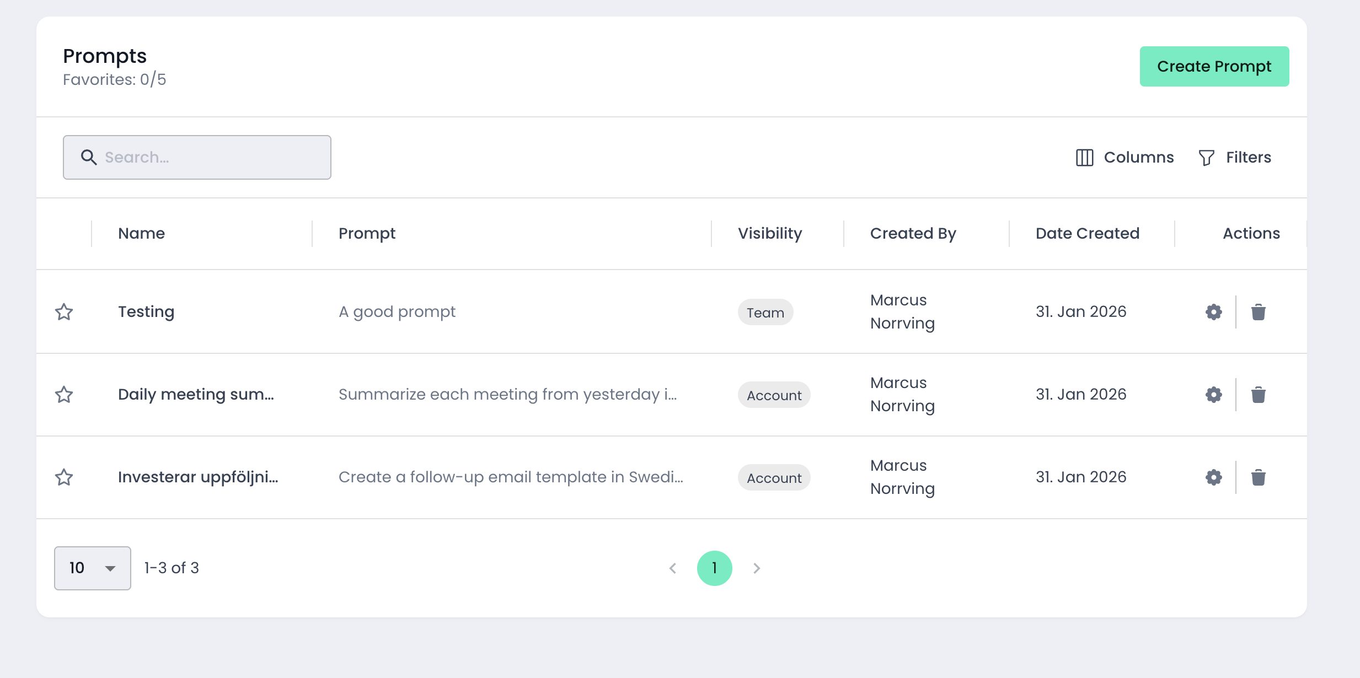The image size is (1360, 678).
Task: Sort by the Date Created column header
Action: (x=1087, y=234)
